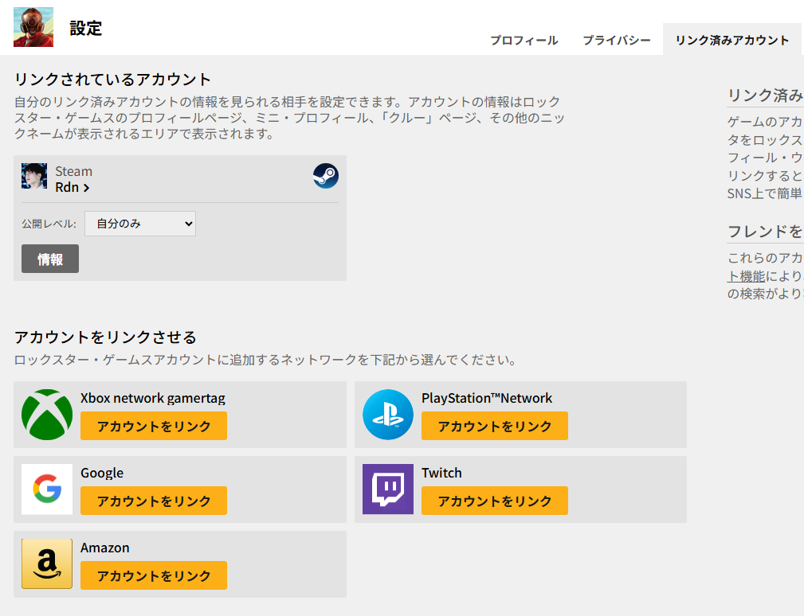This screenshot has height=616, width=804.
Task: Expand the 公開レベル dropdown
Action: [140, 224]
